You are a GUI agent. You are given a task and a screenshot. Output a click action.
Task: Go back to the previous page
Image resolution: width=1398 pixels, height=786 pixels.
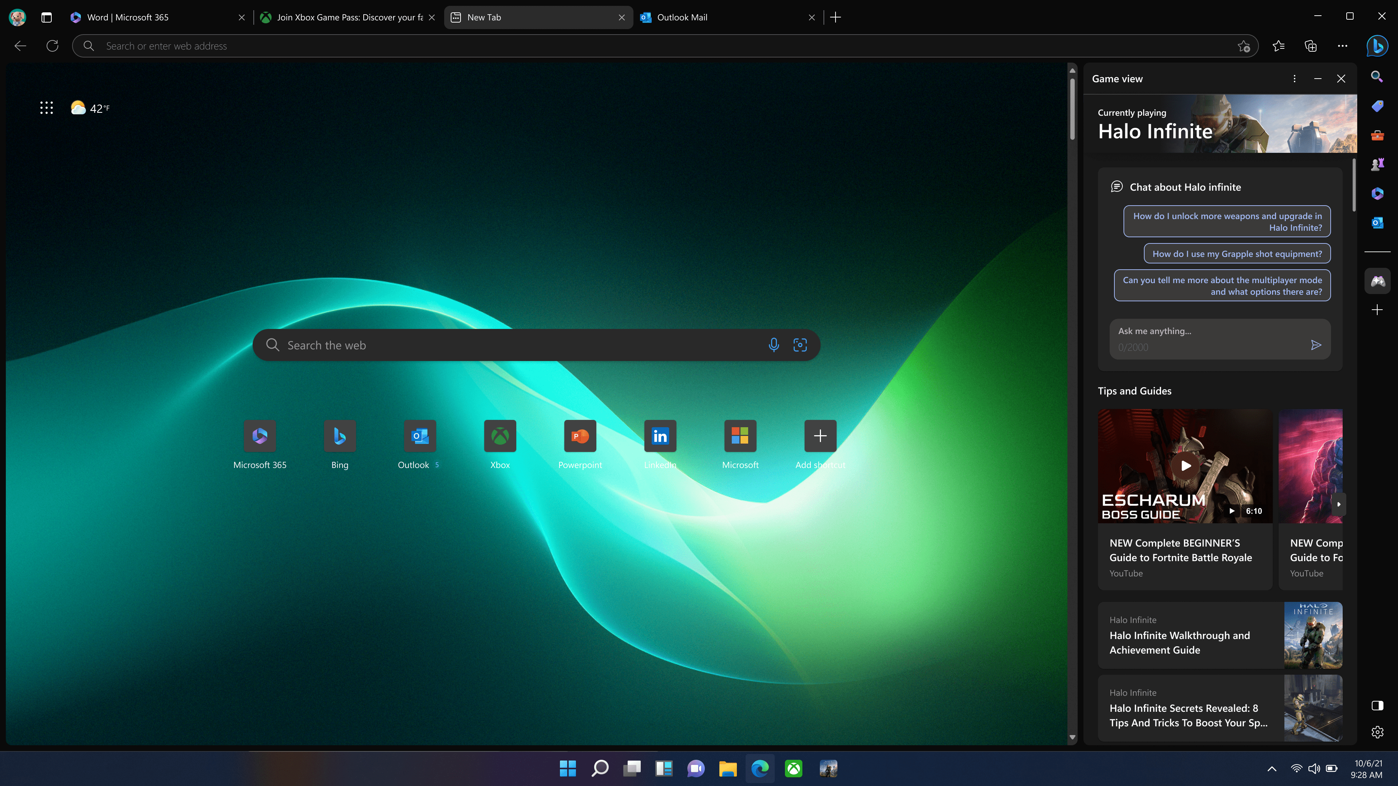(20, 46)
